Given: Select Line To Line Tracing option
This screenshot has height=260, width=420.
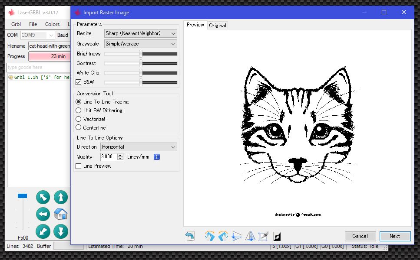Looking at the screenshot, I should point(79,102).
